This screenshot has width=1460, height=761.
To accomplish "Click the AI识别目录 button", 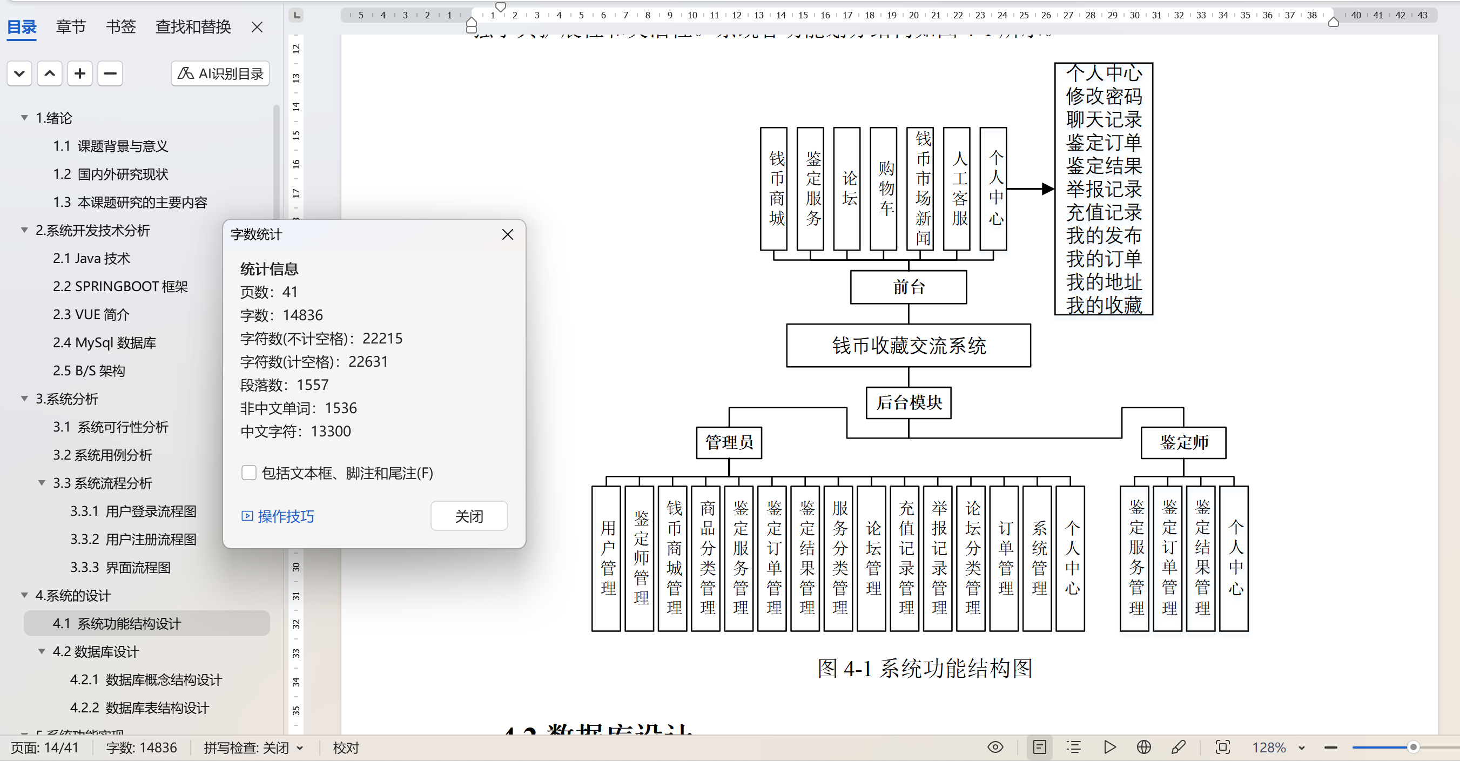I will [220, 73].
